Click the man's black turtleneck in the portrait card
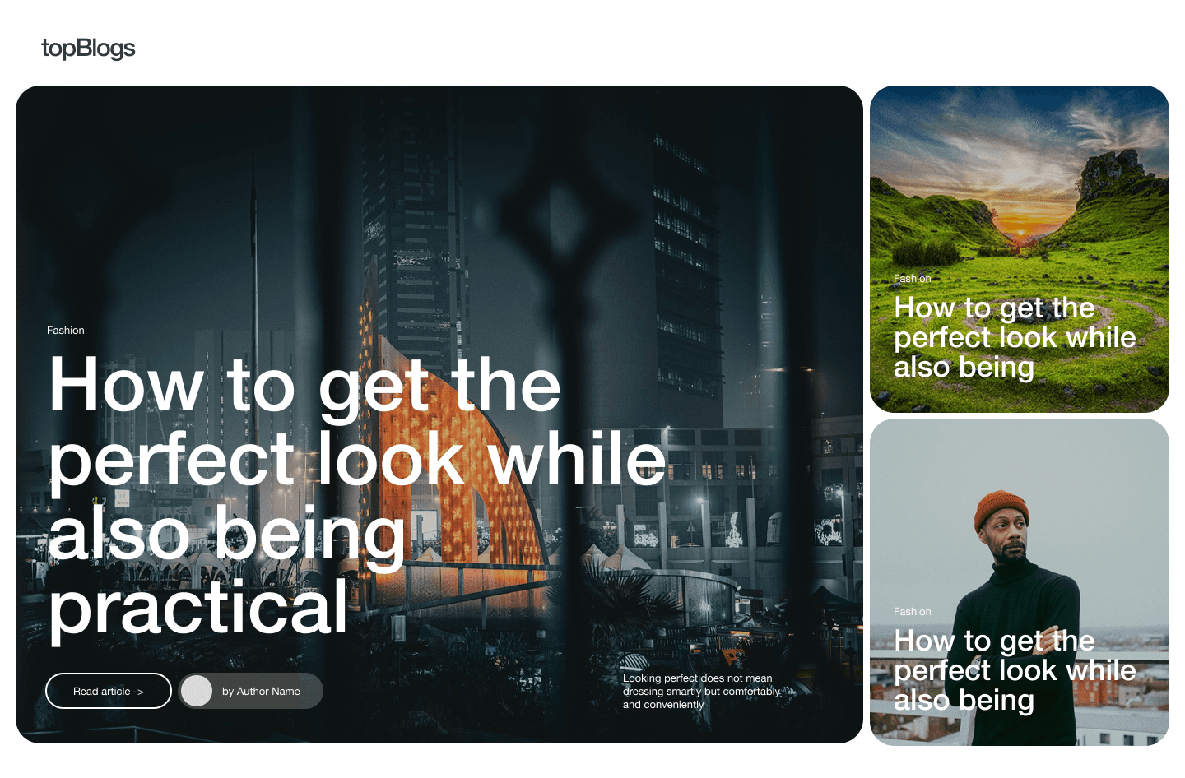 tap(1020, 600)
